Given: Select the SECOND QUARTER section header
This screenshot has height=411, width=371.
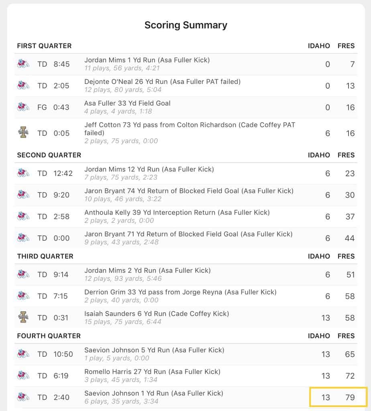Looking at the screenshot, I should coord(49,155).
